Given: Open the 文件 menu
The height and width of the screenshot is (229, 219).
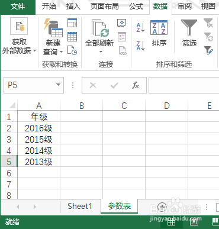Looking at the screenshot, I should click(18, 7).
